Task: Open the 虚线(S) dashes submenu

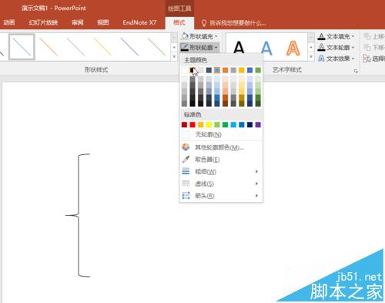Action: (x=221, y=183)
